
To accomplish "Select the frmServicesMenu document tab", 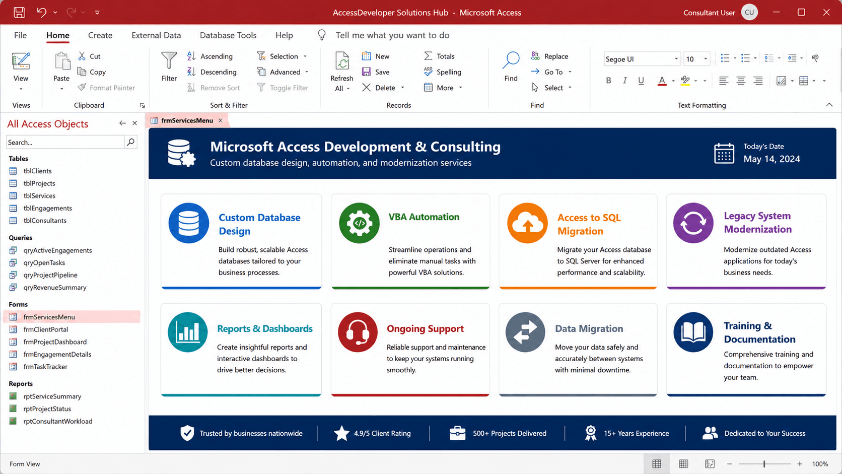I will pos(187,120).
